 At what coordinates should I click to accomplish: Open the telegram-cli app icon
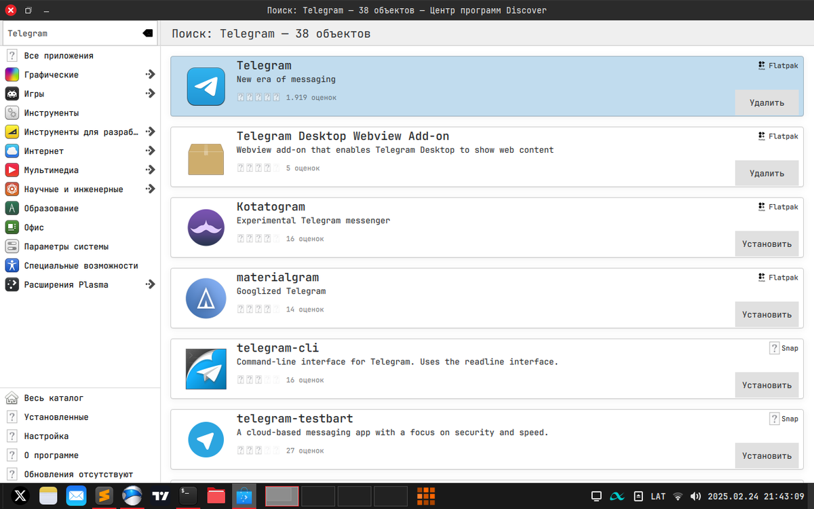coord(206,369)
